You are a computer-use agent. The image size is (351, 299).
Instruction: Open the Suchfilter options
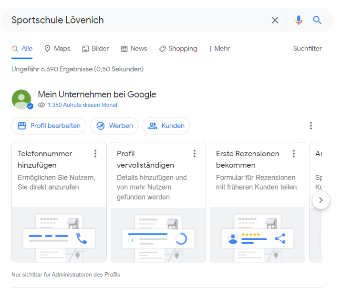pos(307,48)
